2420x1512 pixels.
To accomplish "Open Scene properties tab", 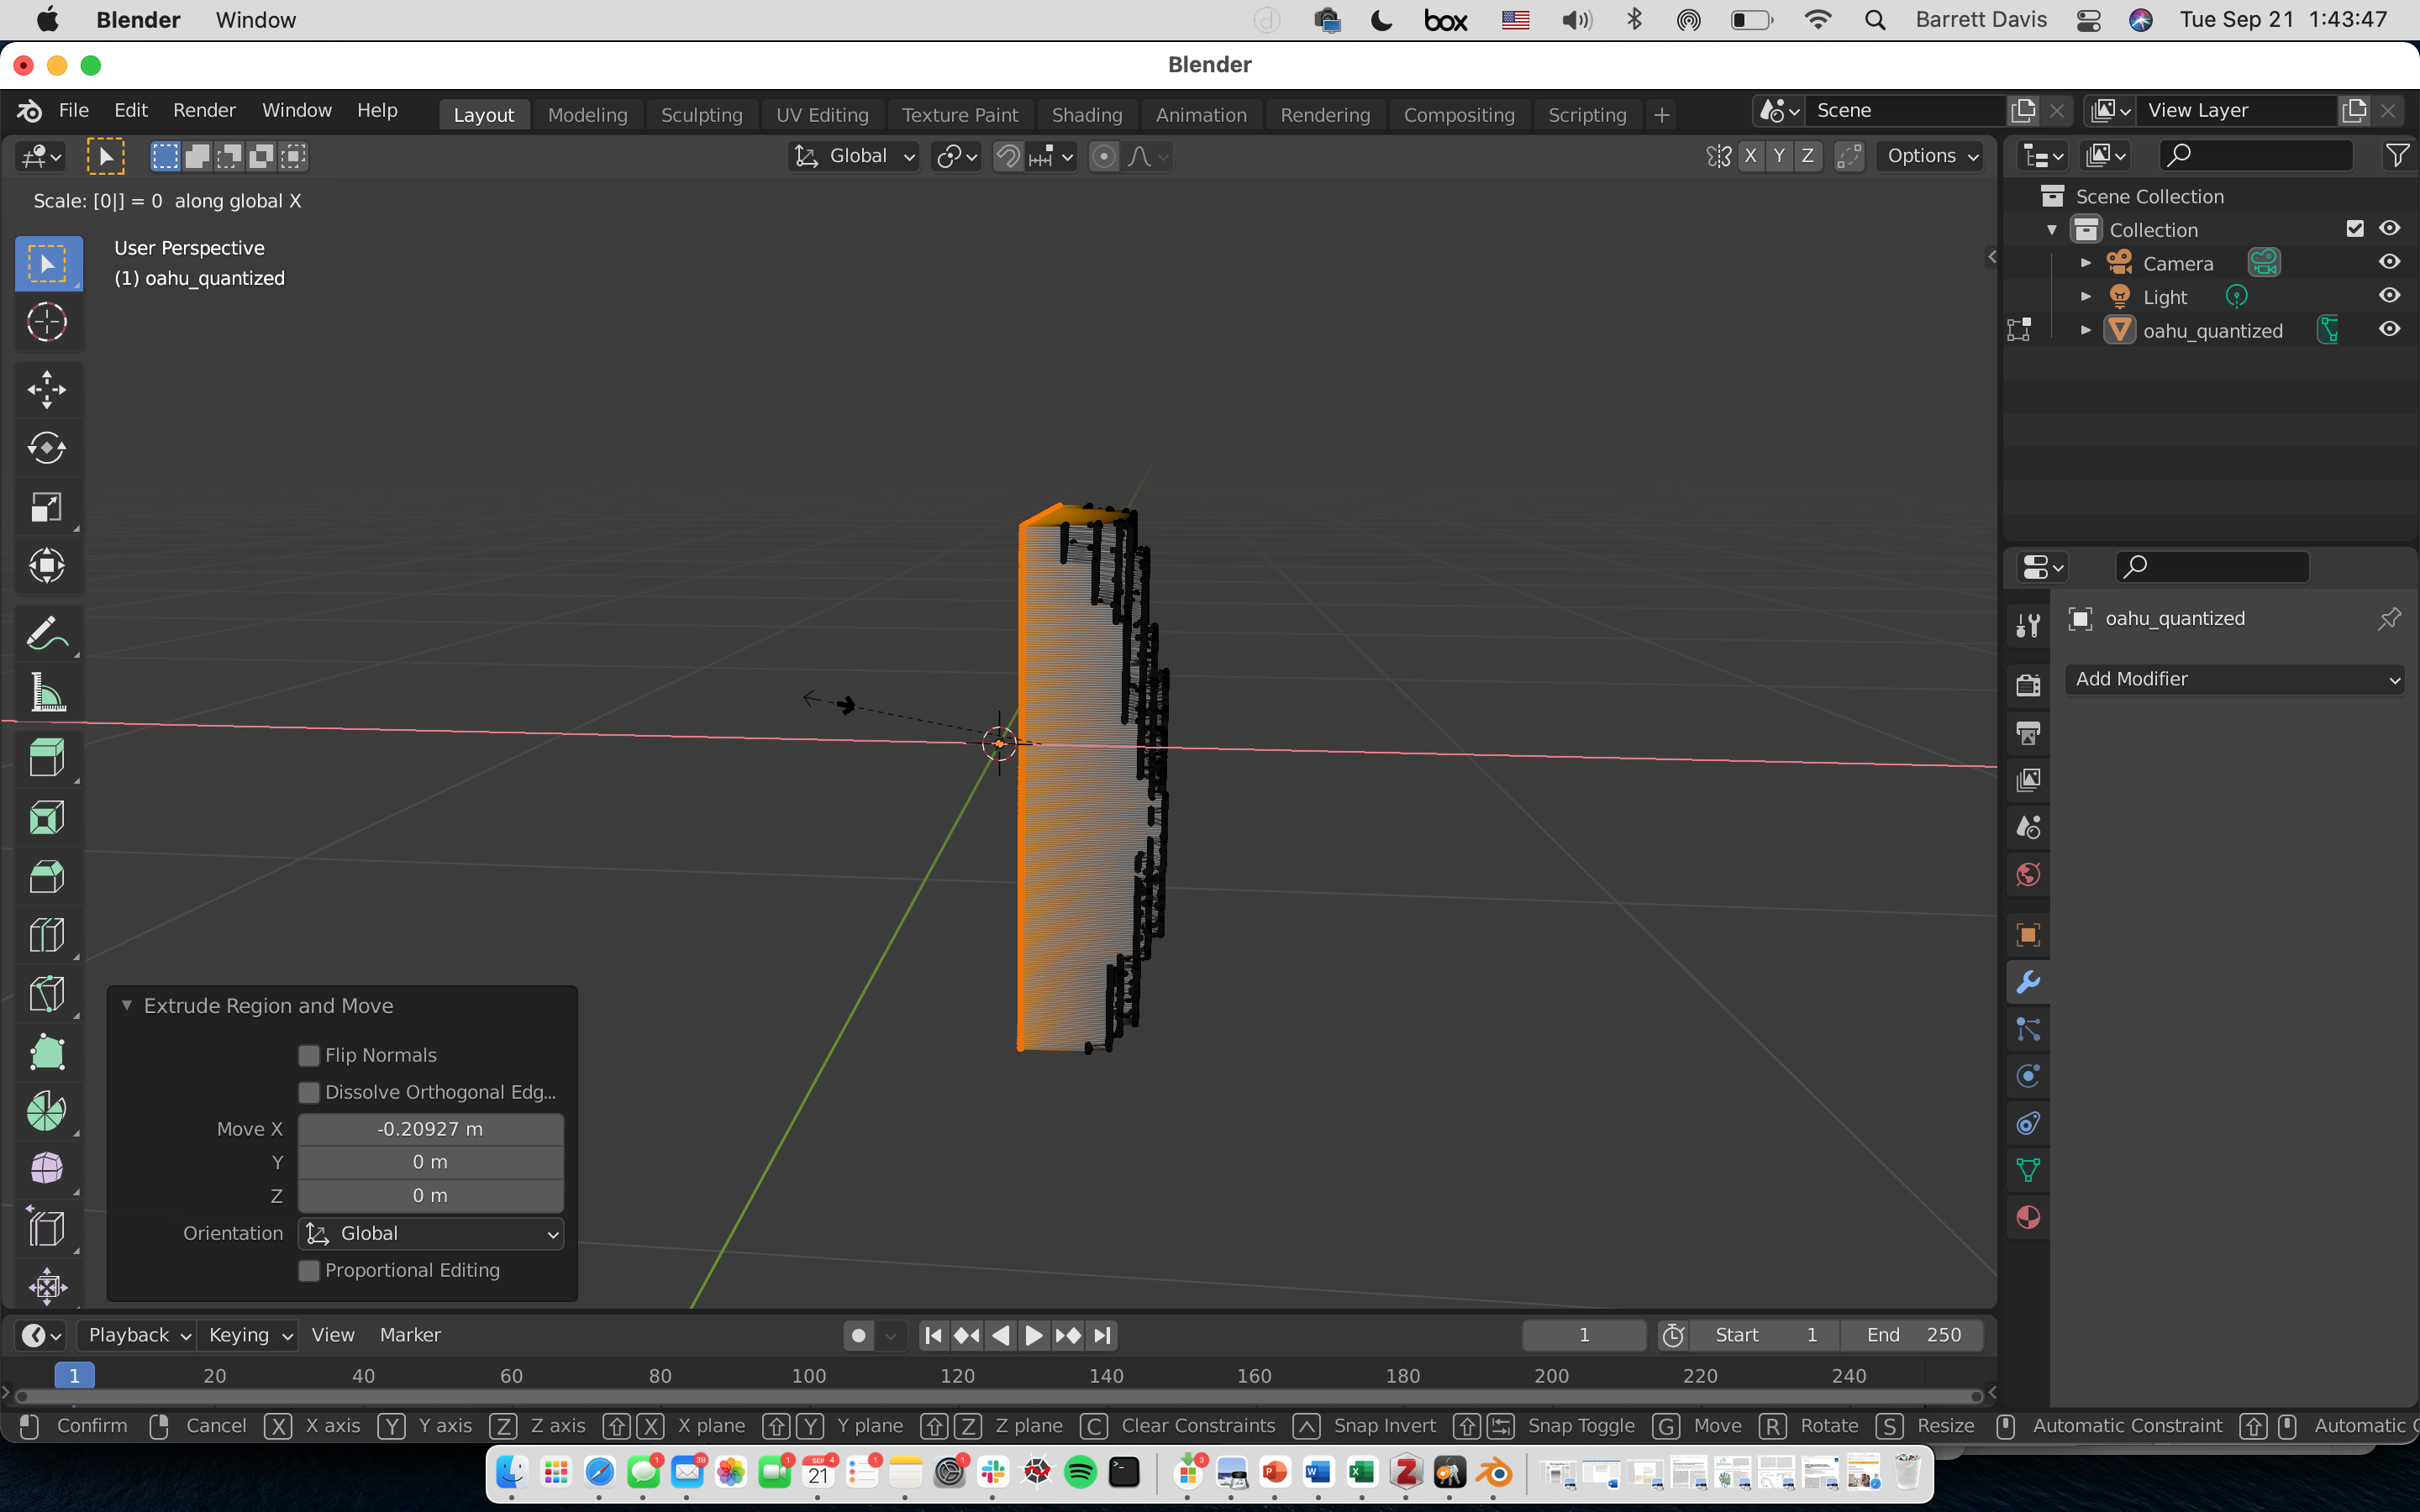I will [2028, 827].
